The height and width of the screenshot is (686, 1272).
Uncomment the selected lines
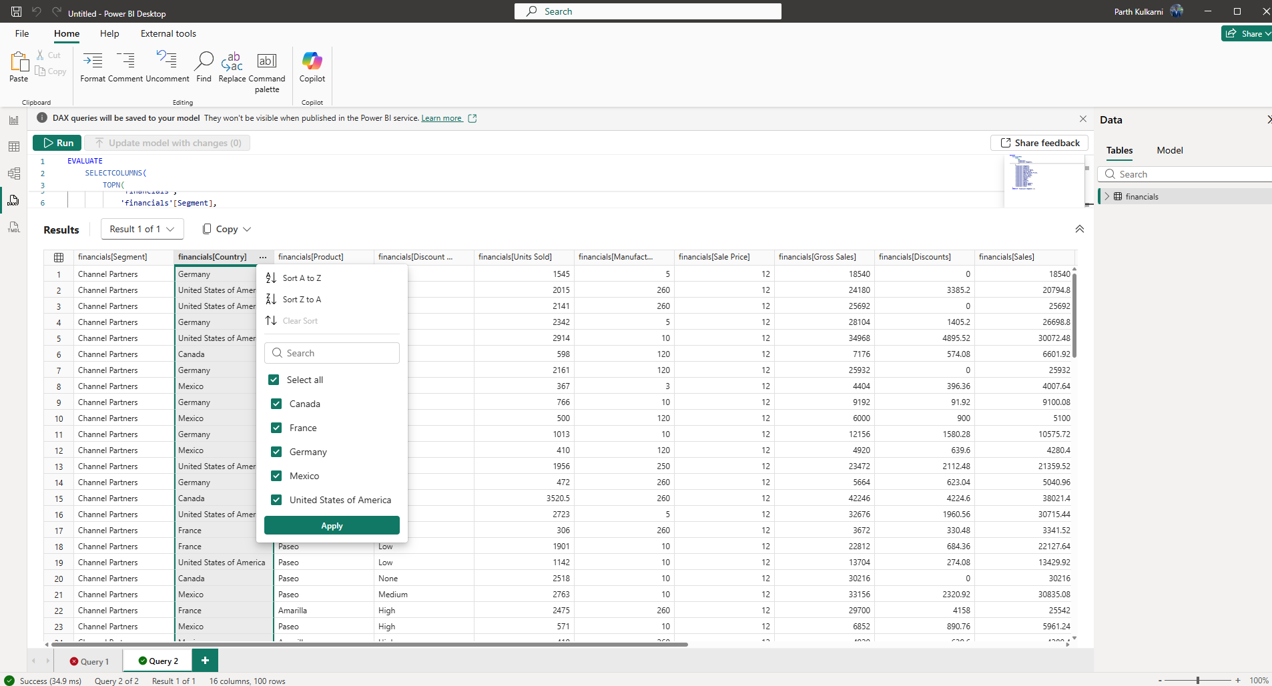coord(168,67)
